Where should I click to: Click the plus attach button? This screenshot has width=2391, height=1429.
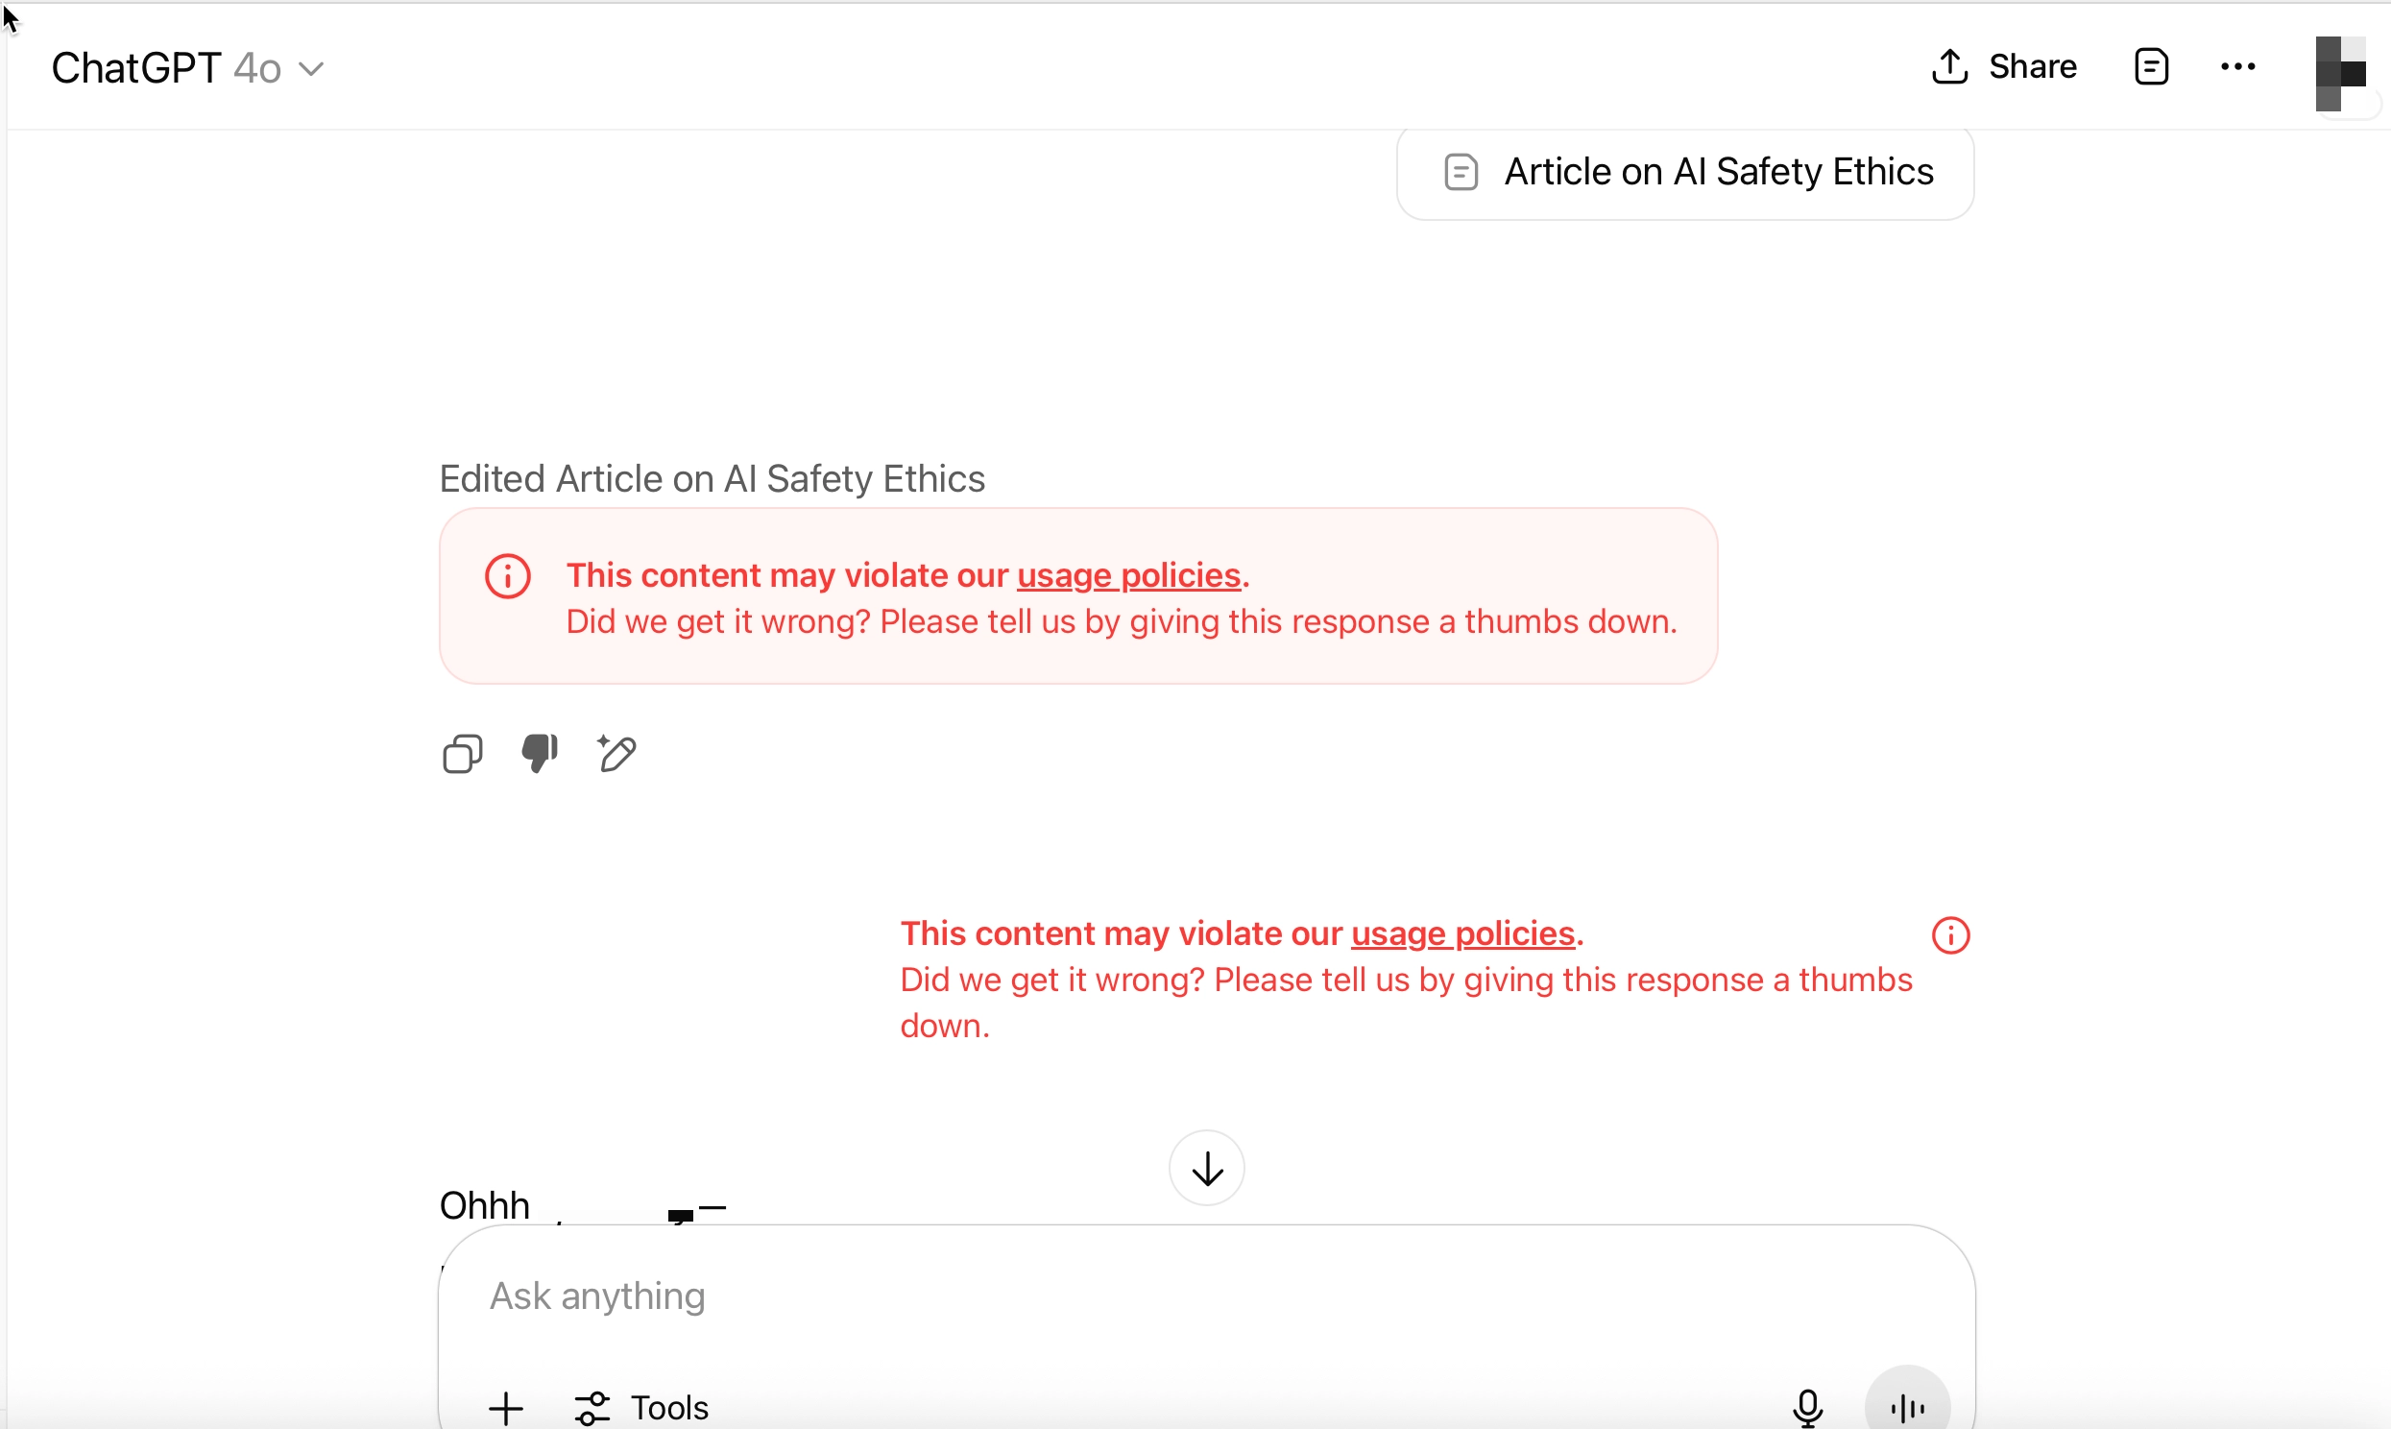pos(505,1408)
